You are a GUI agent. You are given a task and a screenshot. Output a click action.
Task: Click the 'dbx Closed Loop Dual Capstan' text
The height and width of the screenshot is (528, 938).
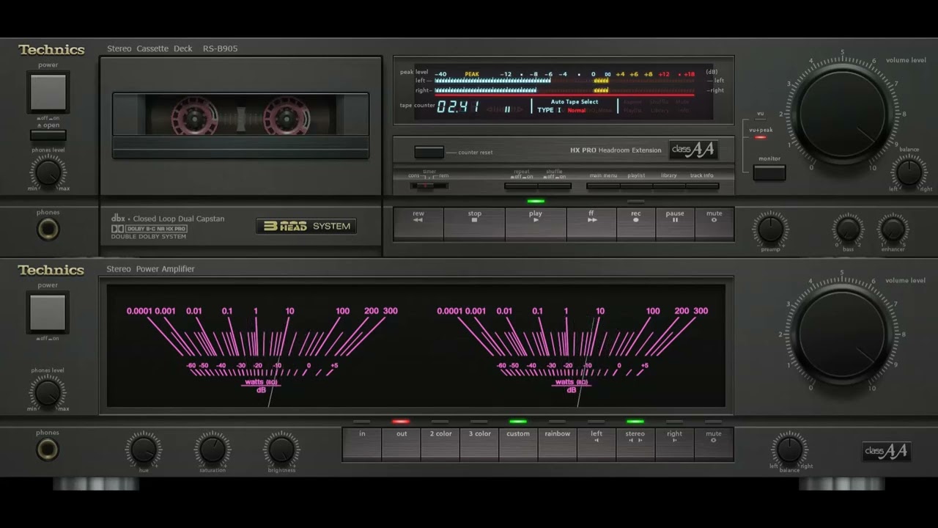tap(168, 219)
